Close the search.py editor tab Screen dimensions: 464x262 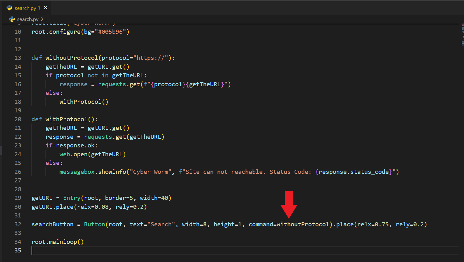click(x=46, y=8)
